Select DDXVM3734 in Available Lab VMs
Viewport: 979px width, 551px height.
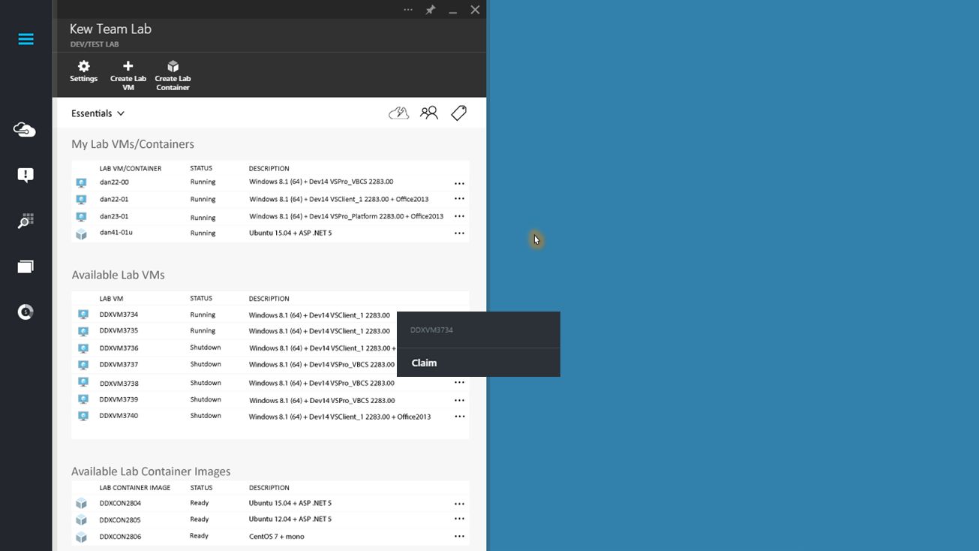(119, 315)
